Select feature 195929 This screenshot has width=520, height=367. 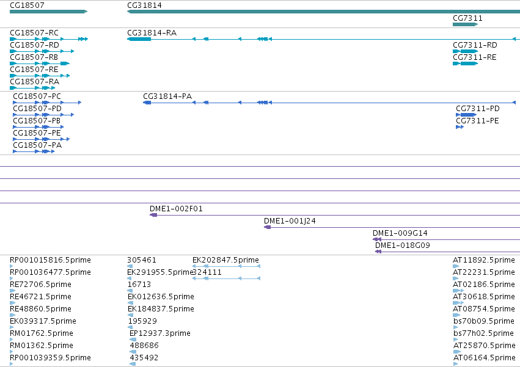(x=142, y=321)
